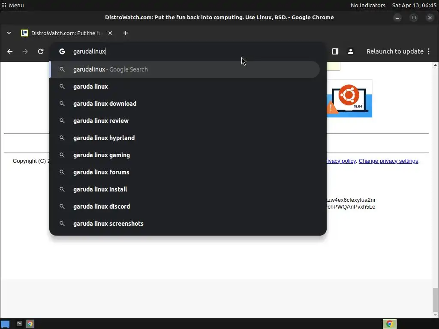439x329 pixels.
Task: Click search icon beside 'garuda linux gaming'
Action: [62, 155]
